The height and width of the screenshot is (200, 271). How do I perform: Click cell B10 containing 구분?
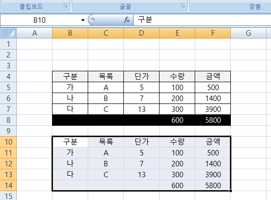70,142
